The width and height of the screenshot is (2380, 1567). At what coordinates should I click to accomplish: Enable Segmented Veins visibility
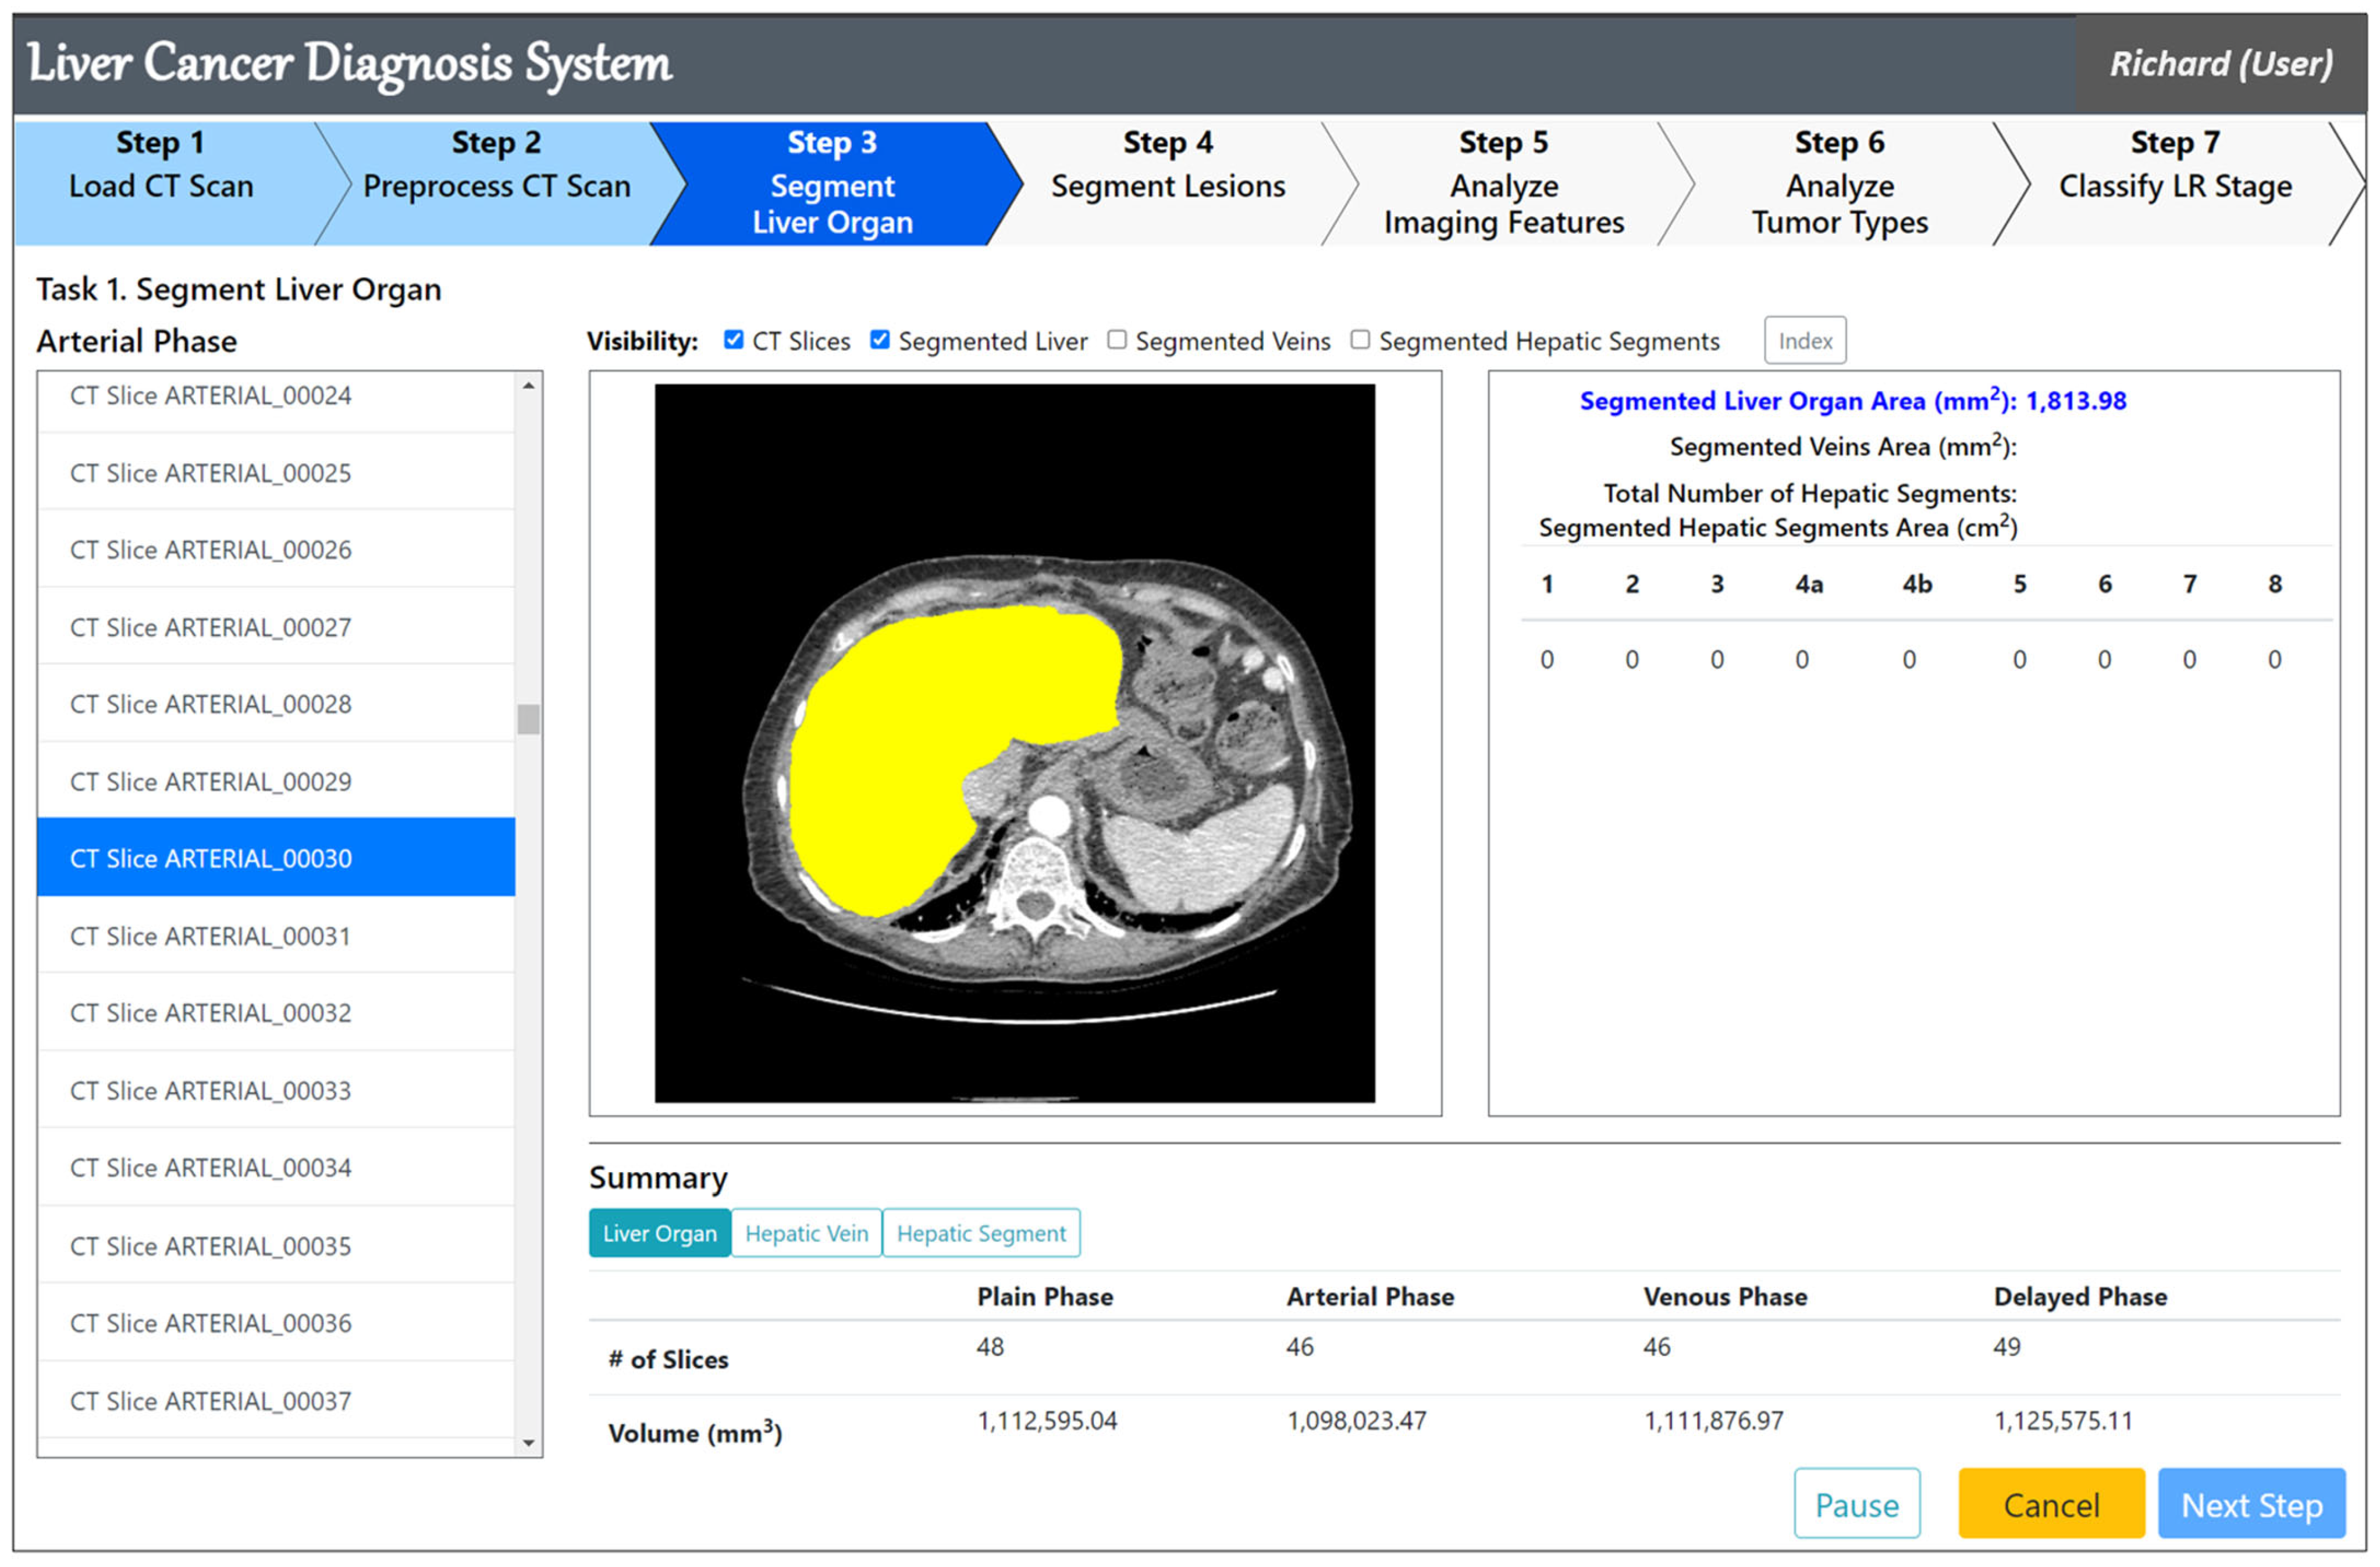pyautogui.click(x=1116, y=340)
